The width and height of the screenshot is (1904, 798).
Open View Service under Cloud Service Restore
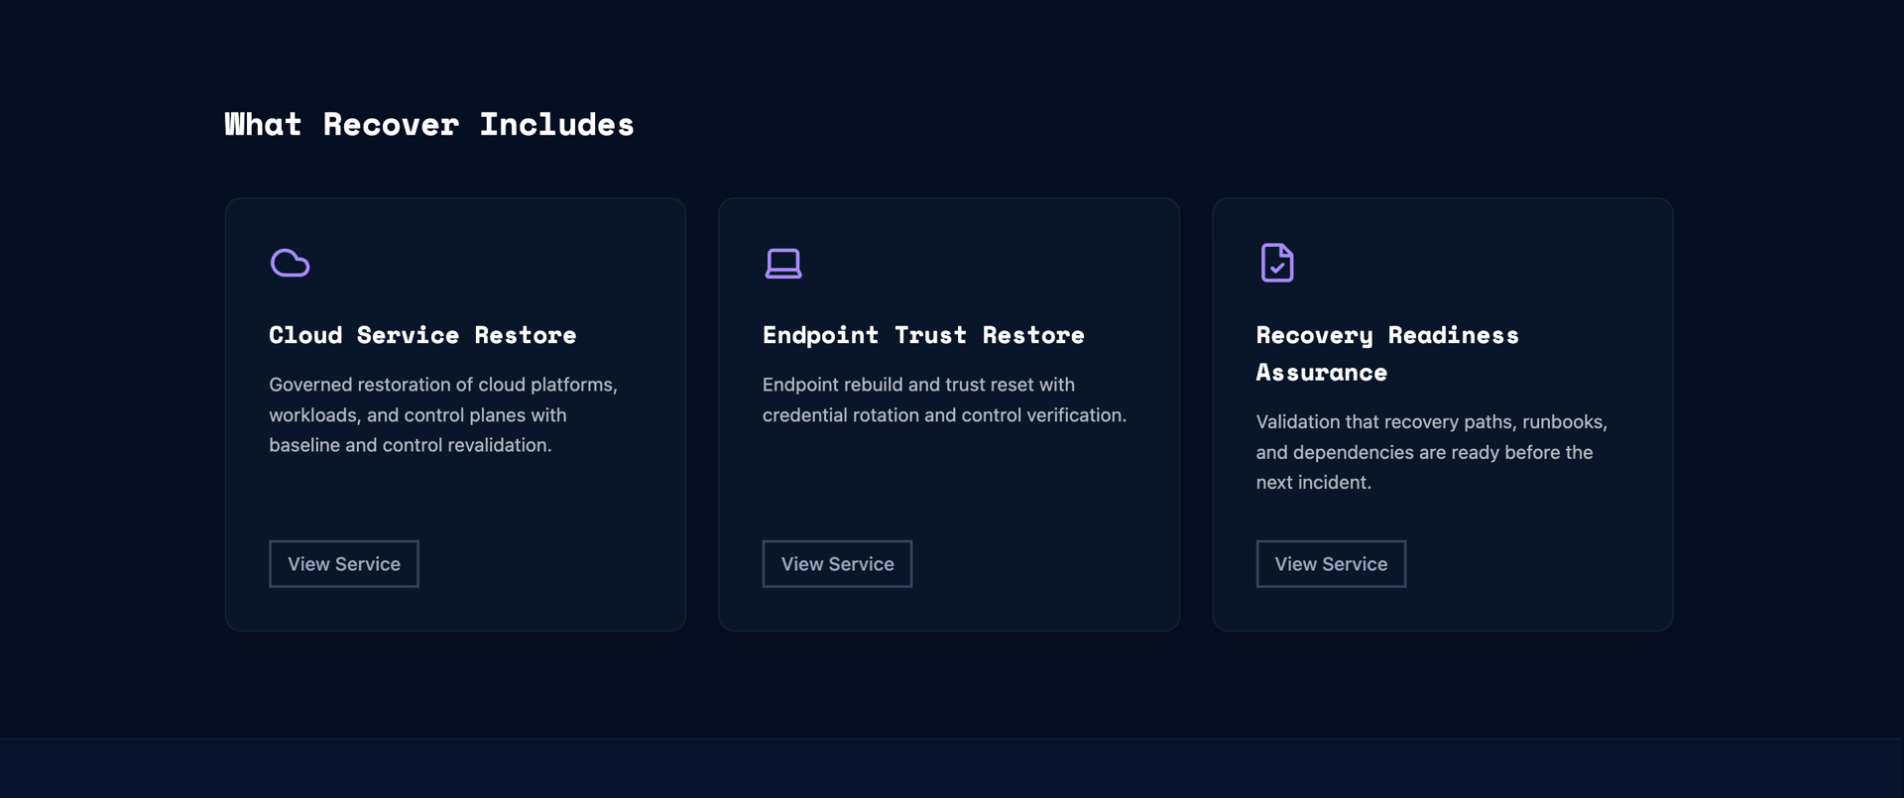pos(343,564)
